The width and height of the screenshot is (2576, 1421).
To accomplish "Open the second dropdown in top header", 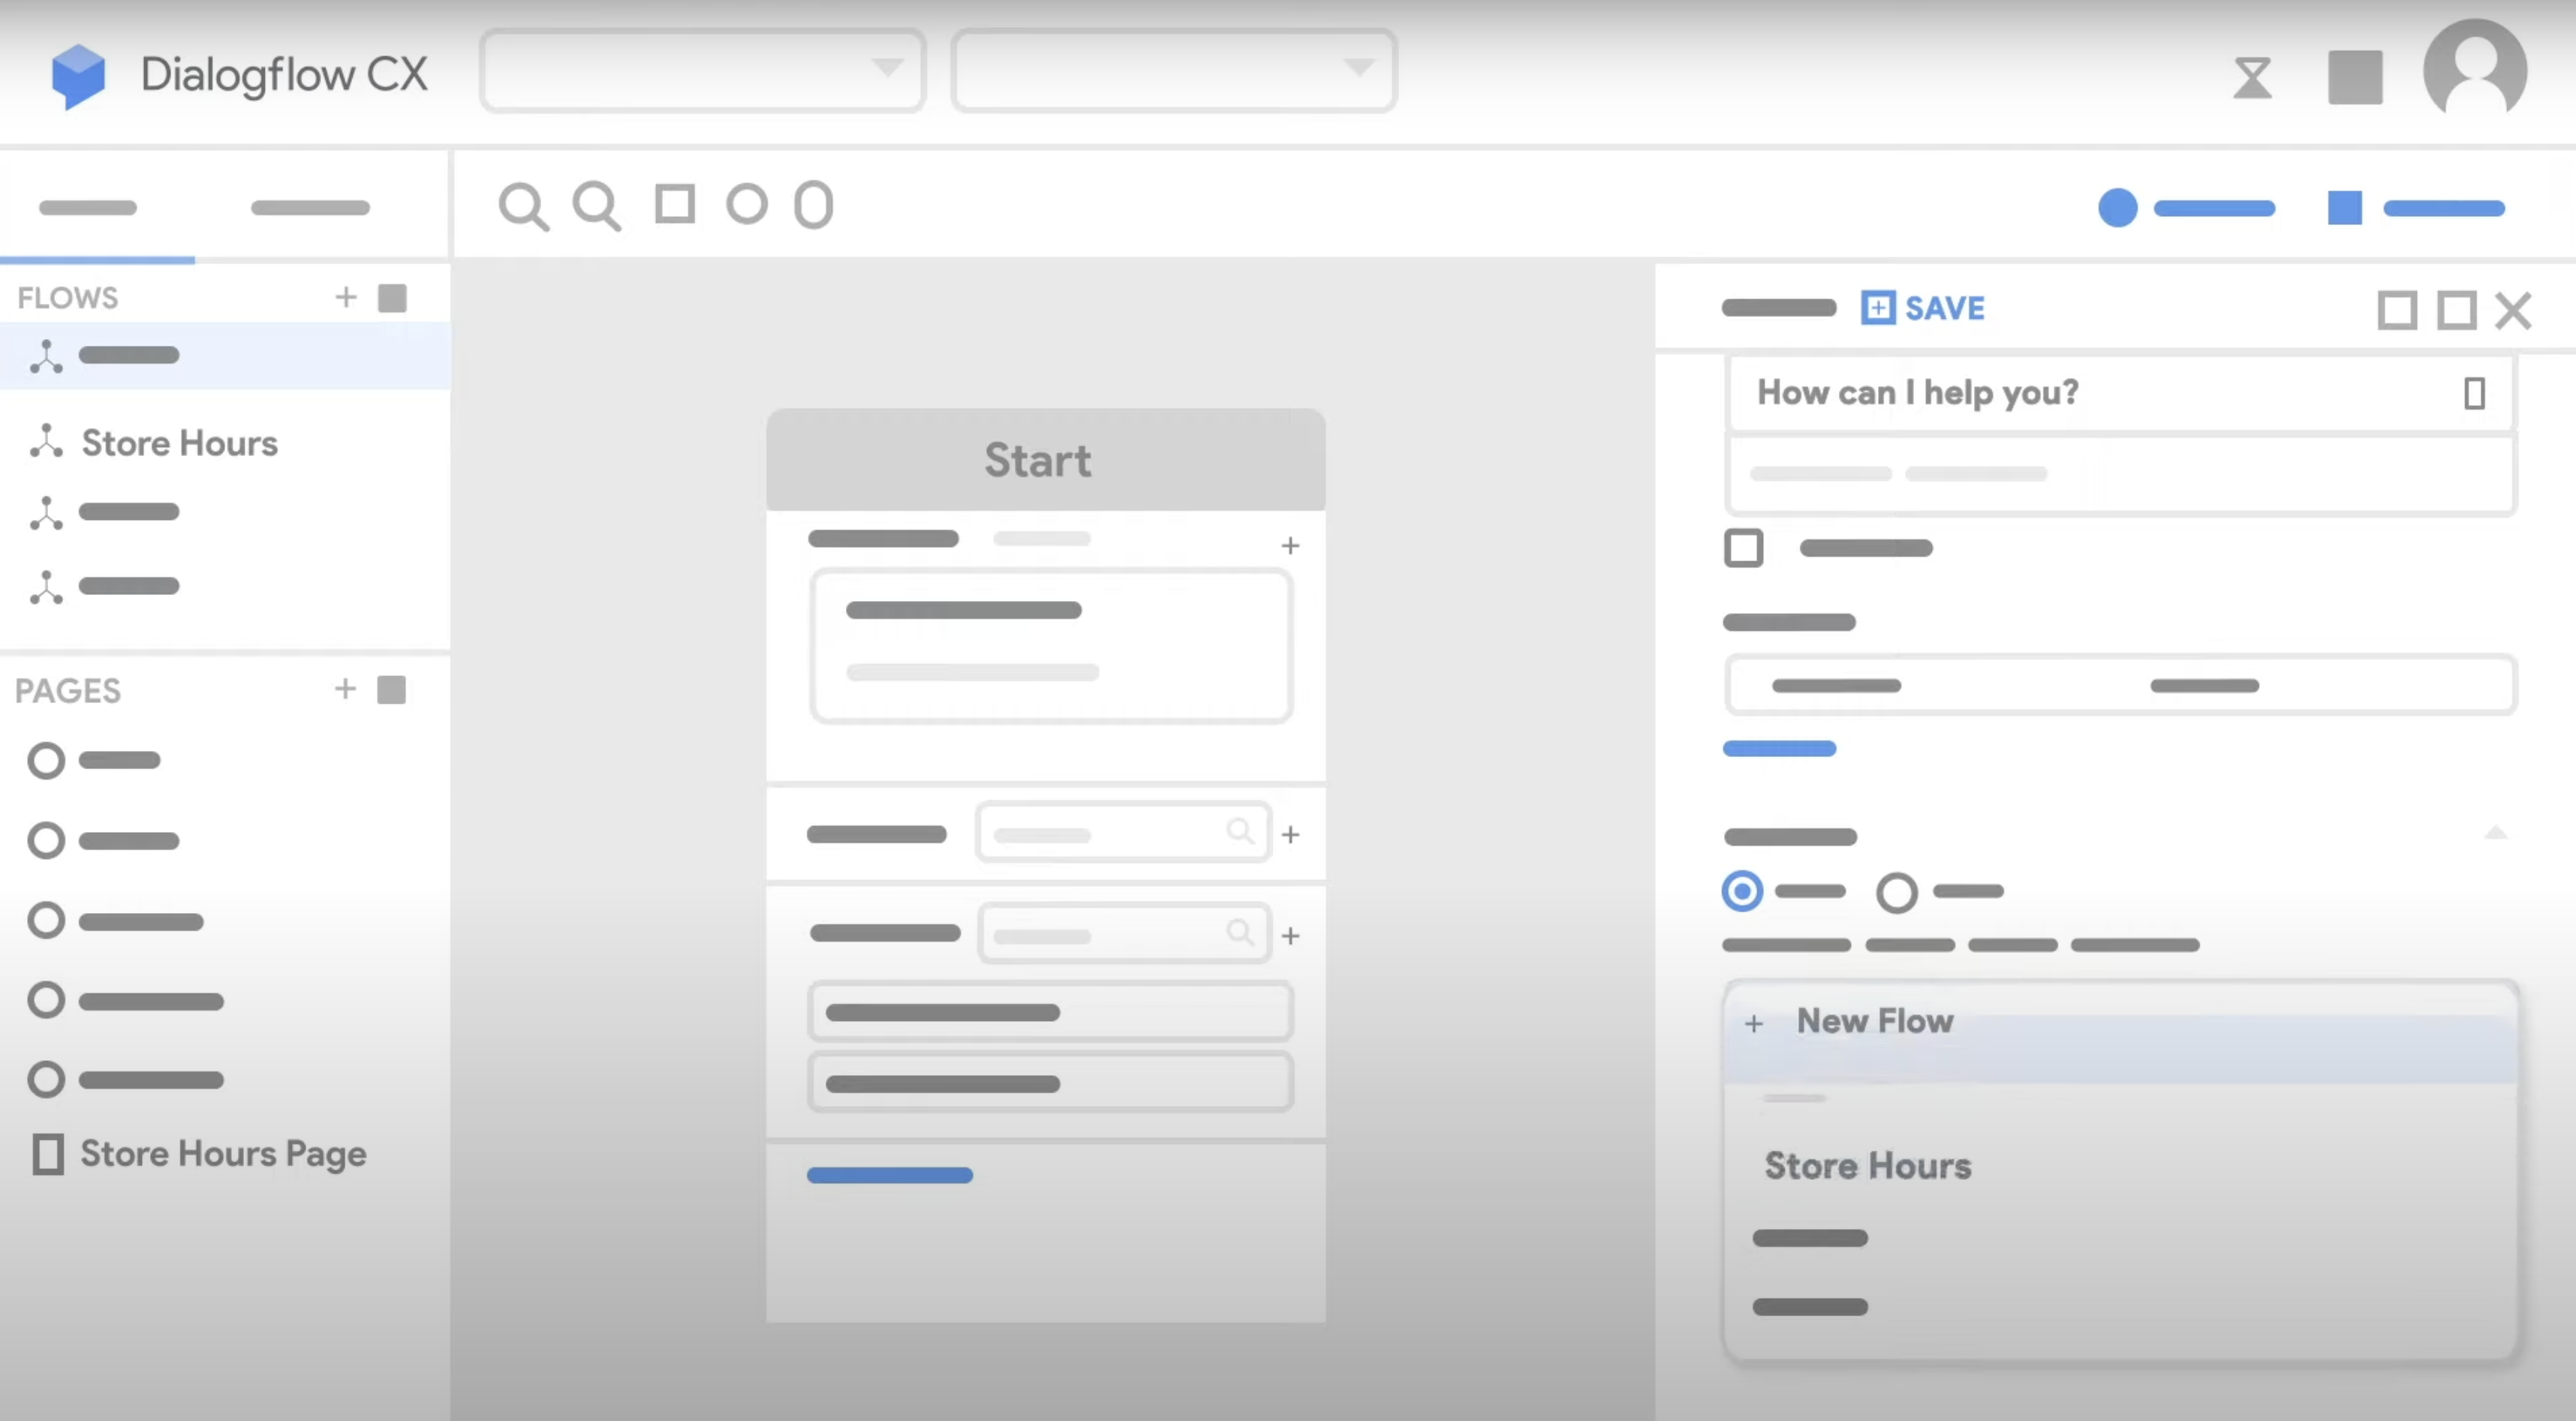I will [x=1173, y=70].
